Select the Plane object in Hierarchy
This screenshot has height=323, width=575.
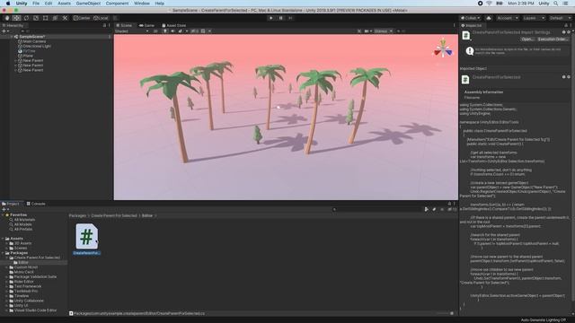pos(28,56)
